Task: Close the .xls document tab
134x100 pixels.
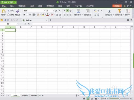Action: click(46, 20)
